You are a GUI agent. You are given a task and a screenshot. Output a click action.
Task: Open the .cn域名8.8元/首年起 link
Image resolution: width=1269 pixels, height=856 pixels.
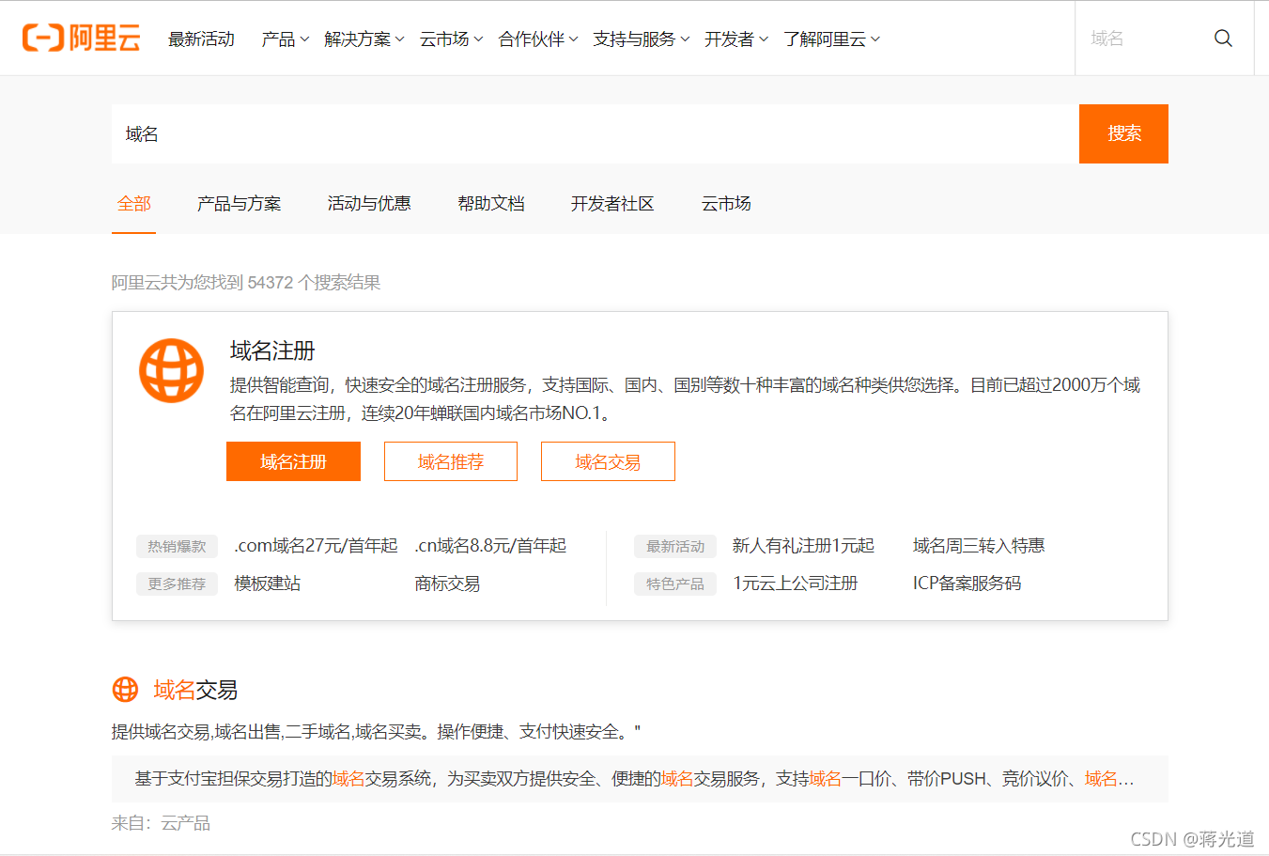pyautogui.click(x=490, y=546)
